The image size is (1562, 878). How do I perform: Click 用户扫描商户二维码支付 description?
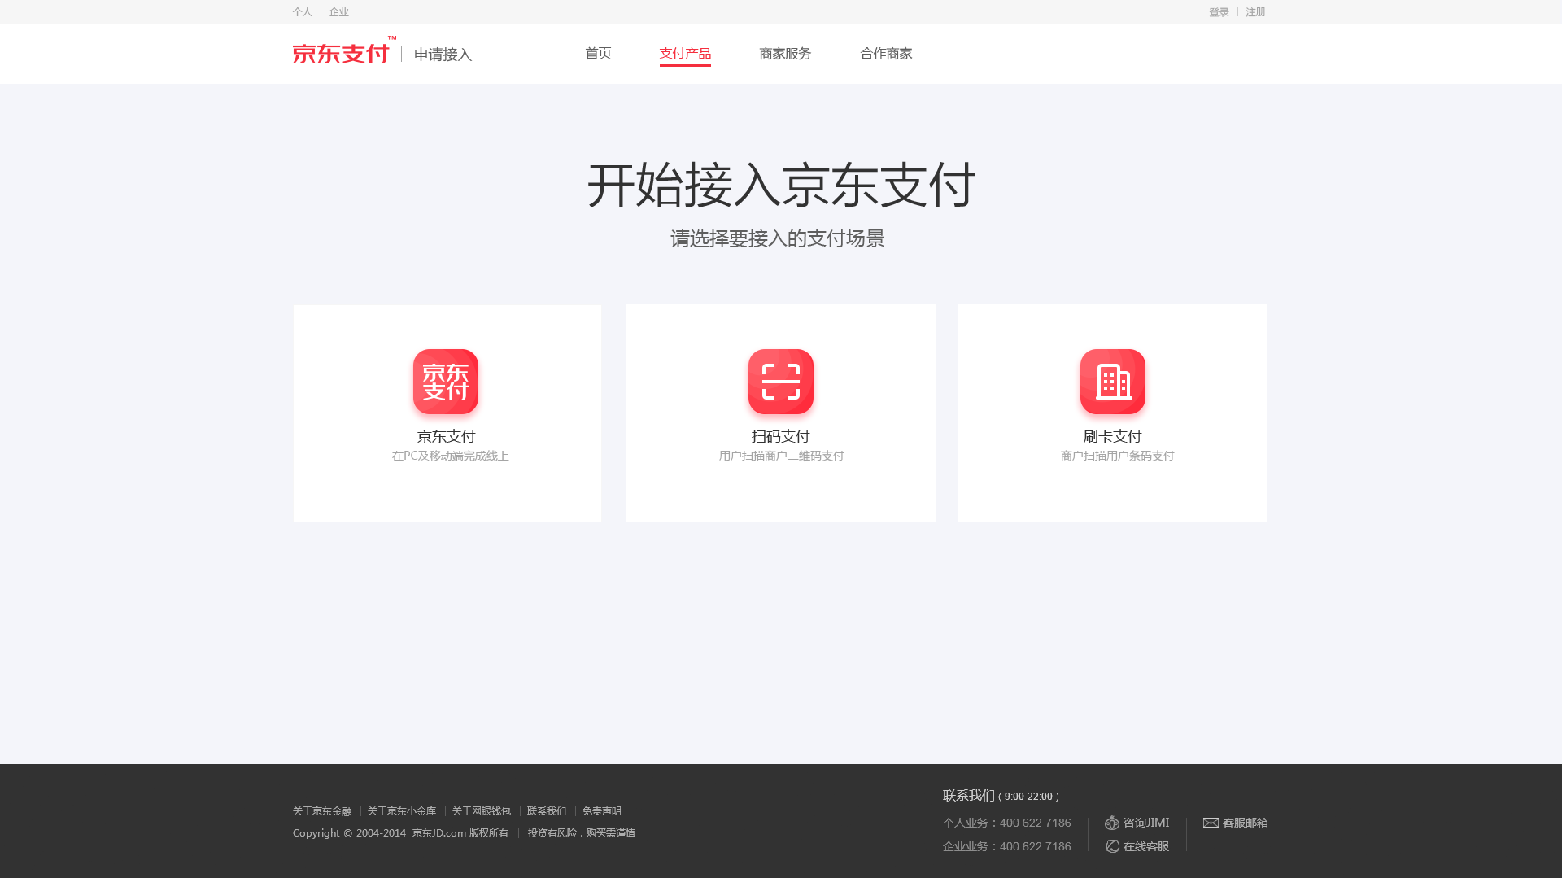tap(782, 456)
